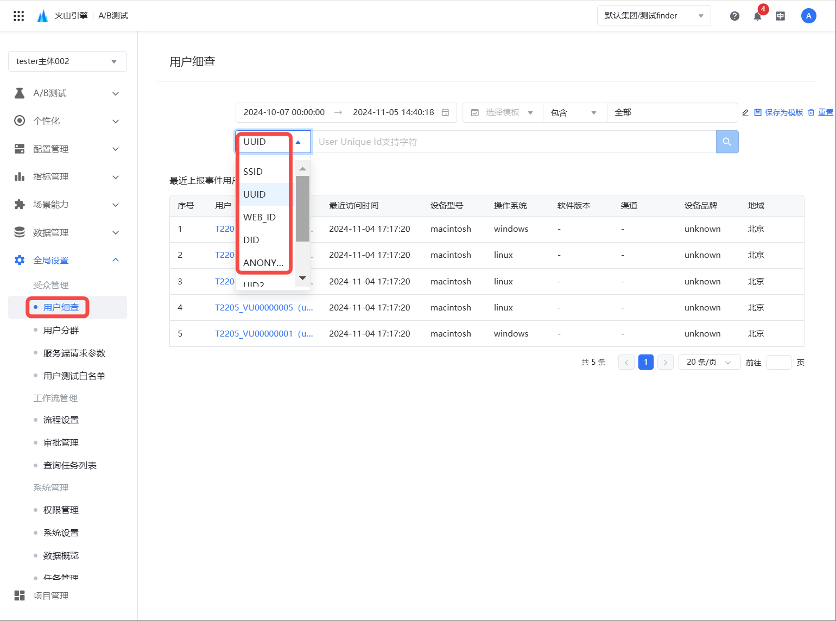Click the User Unique Id search field

pyautogui.click(x=514, y=142)
